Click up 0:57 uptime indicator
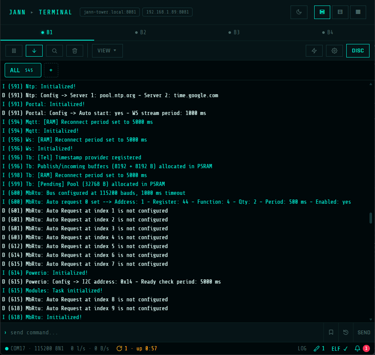Image resolution: width=375 pixels, height=355 pixels. click(x=147, y=349)
